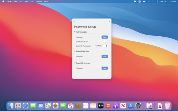Open the Edit menu

coord(21,1)
